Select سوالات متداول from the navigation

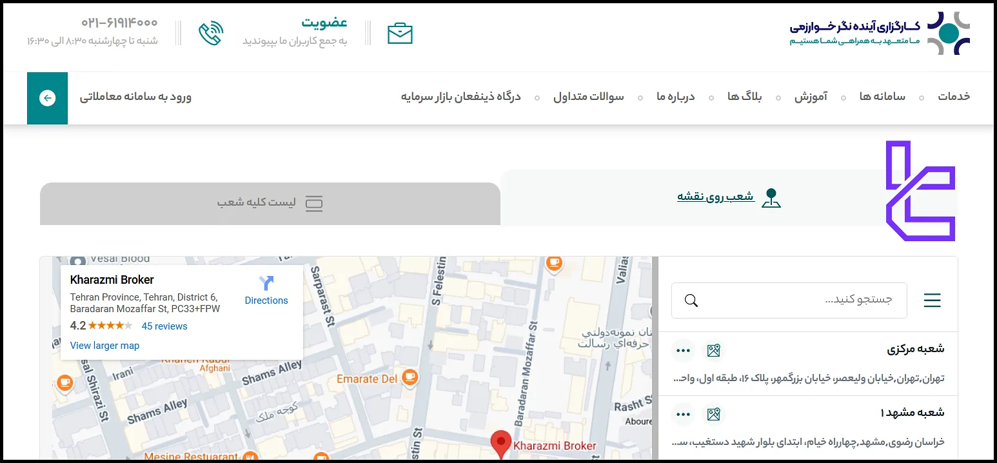589,97
